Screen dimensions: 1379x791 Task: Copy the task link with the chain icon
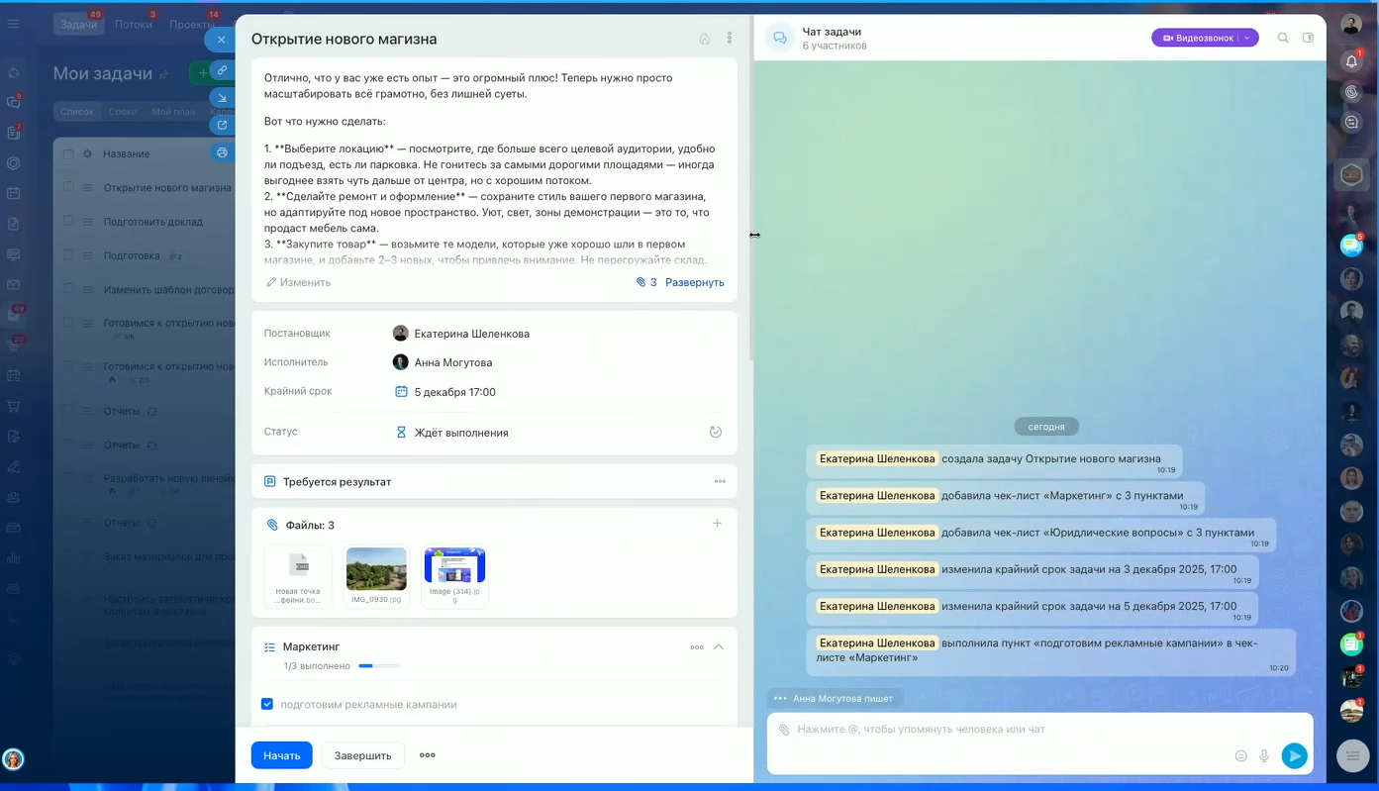pos(222,70)
